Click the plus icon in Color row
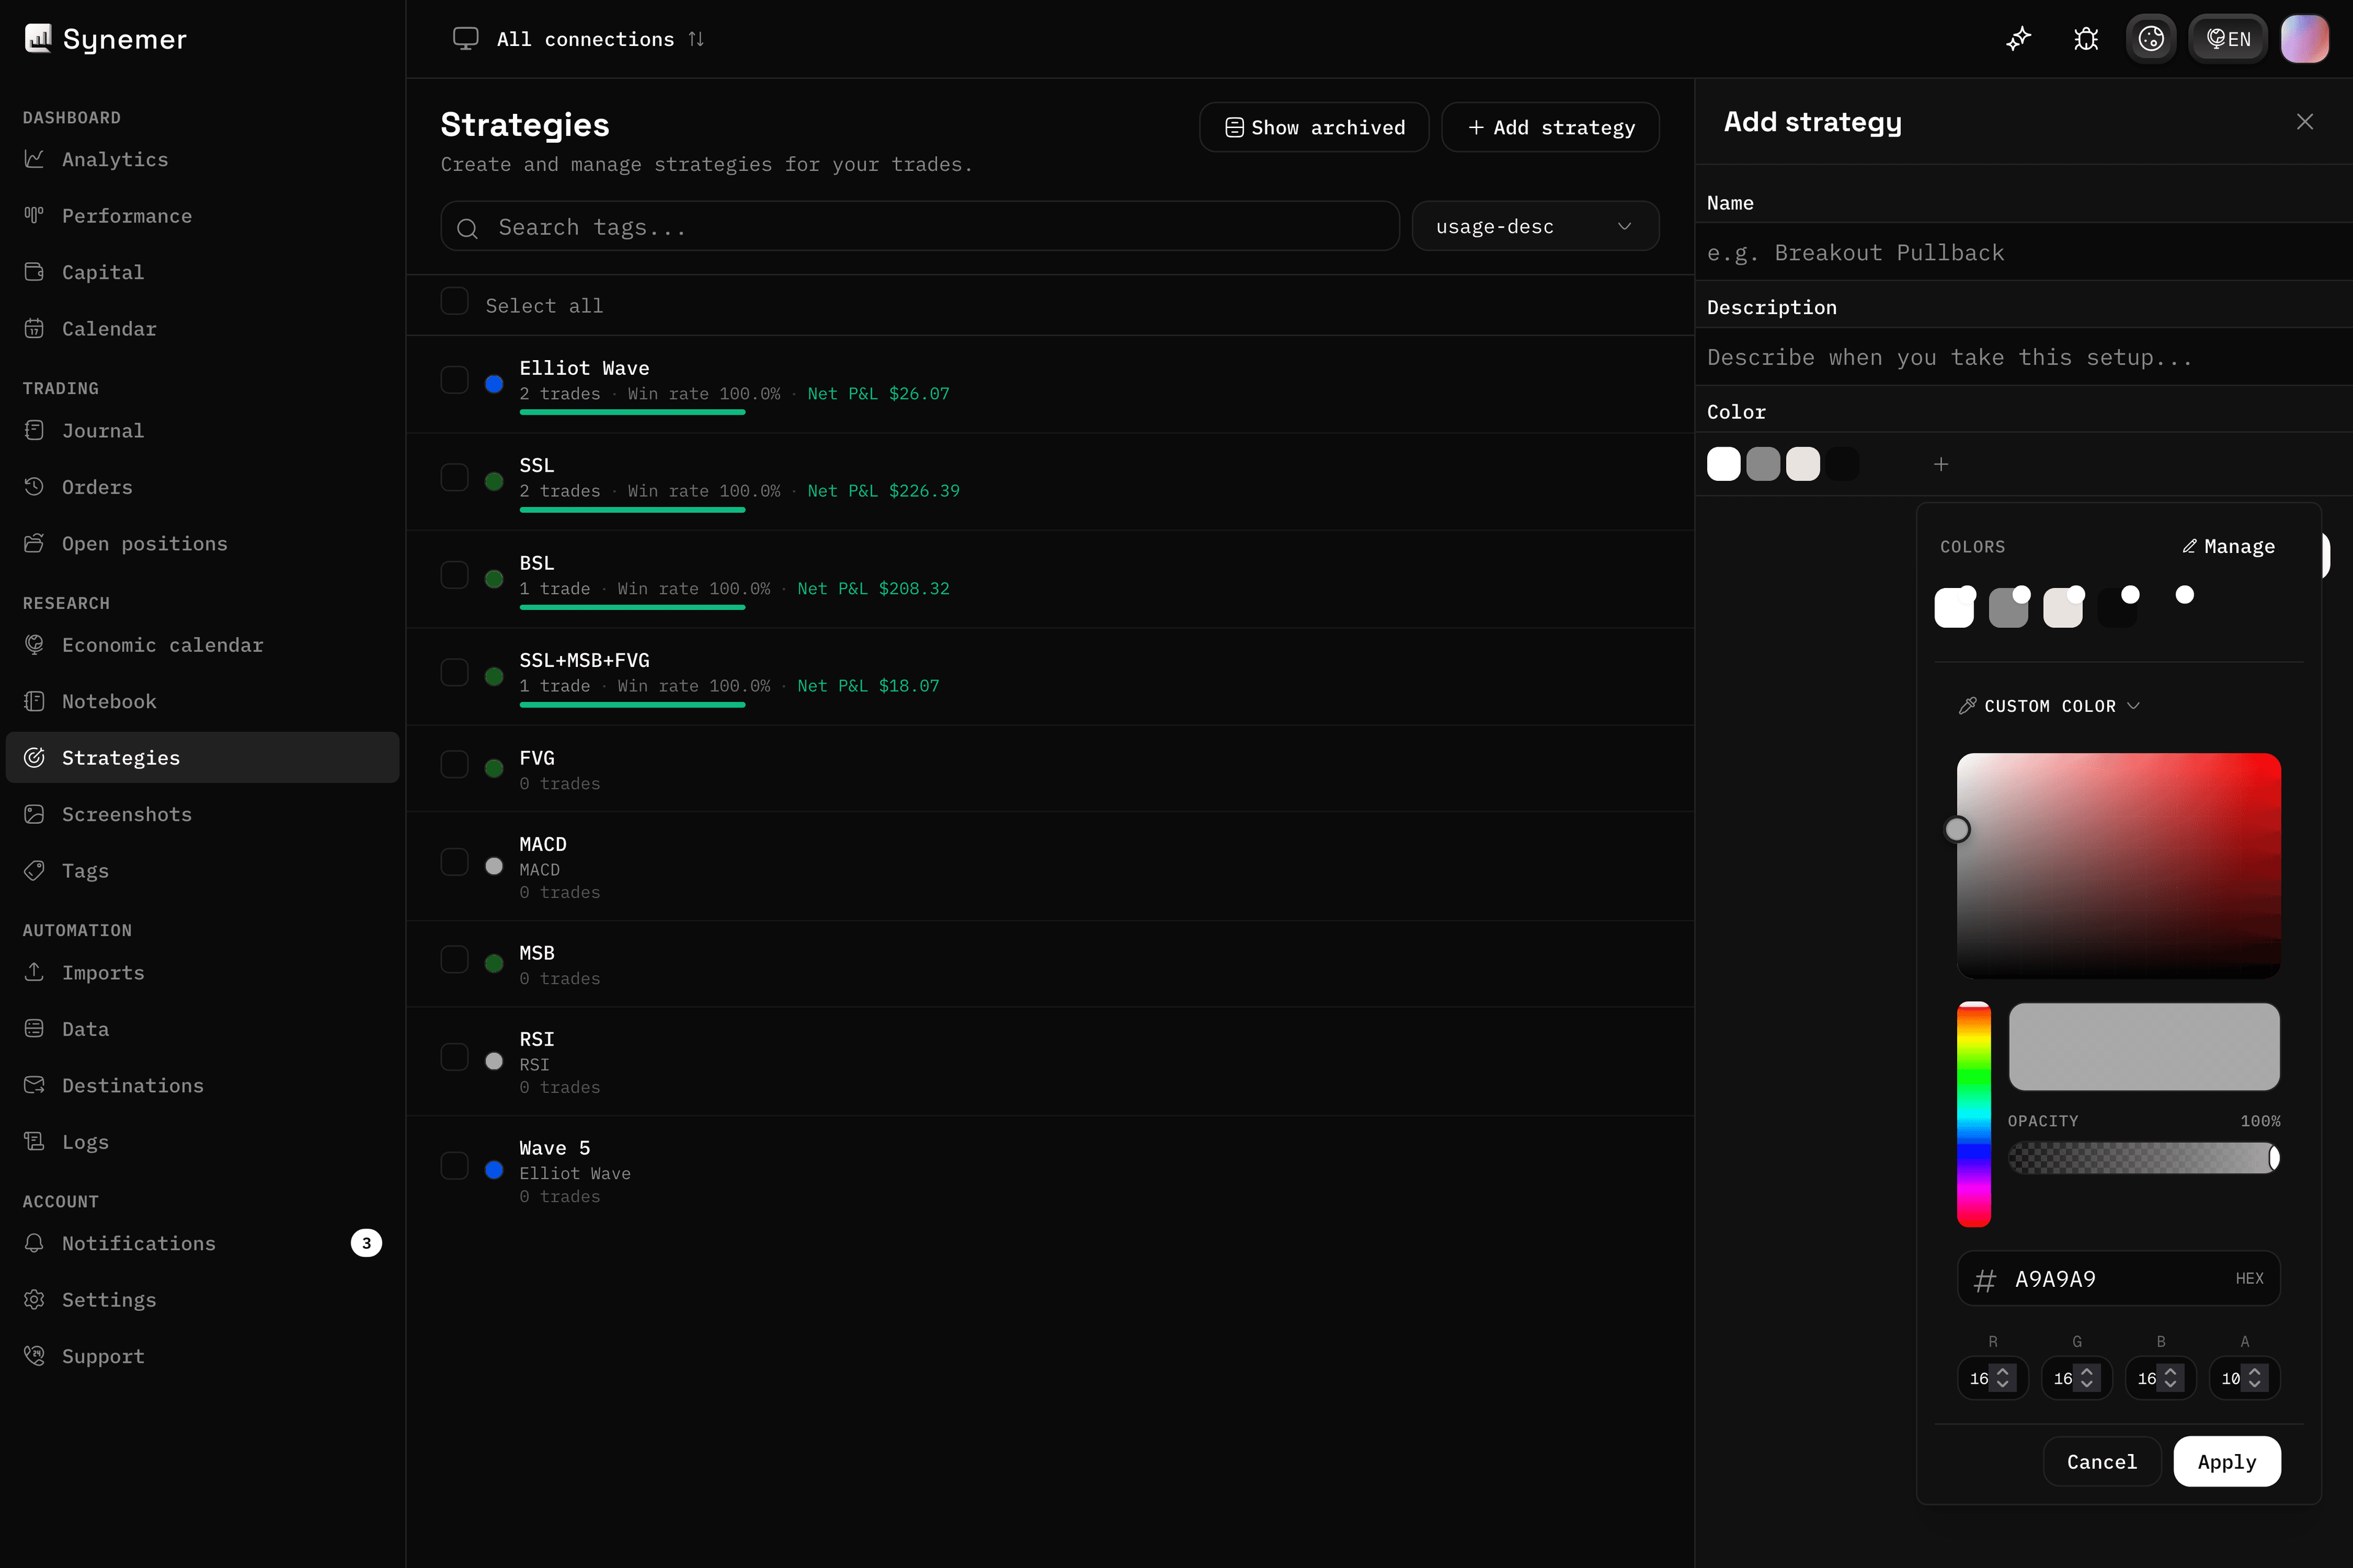Screen dimensions: 2353x1568 [x=1941, y=464]
